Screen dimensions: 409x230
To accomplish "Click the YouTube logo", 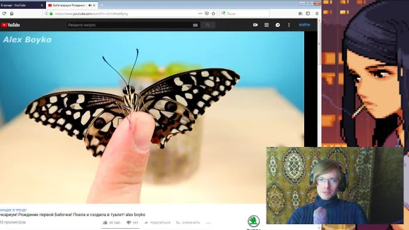I will 10,25.
